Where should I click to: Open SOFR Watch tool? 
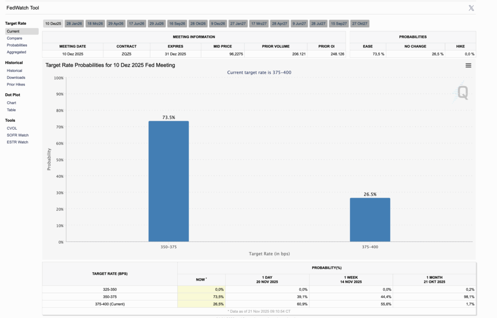pyautogui.click(x=18, y=135)
